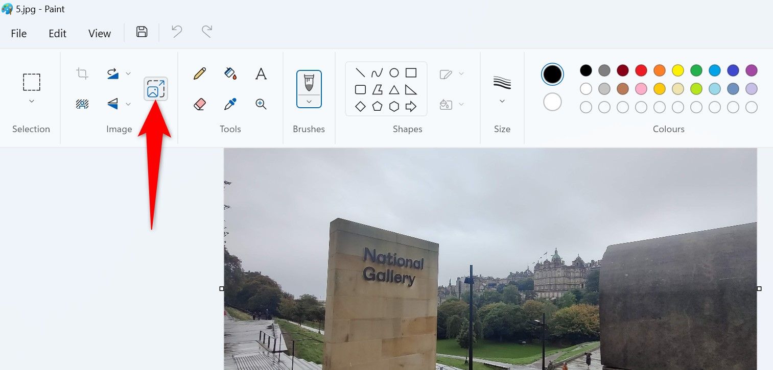Choose the dark red palette swatch

click(623, 70)
